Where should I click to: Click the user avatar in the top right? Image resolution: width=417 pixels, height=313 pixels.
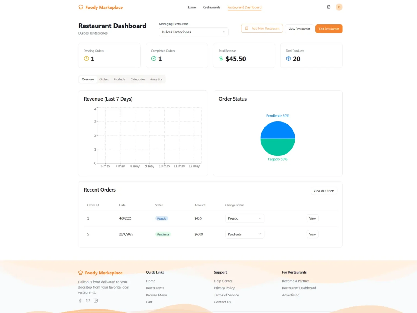339,7
